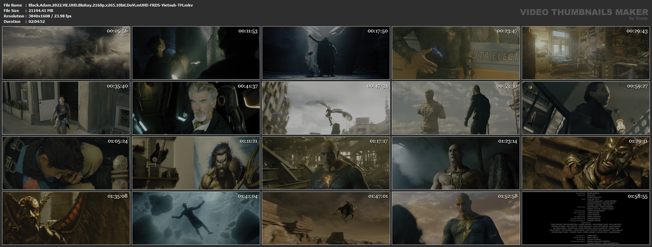652x247 pixels.
Task: Open the thumbnail at 00:29:43
Action: 585,52
